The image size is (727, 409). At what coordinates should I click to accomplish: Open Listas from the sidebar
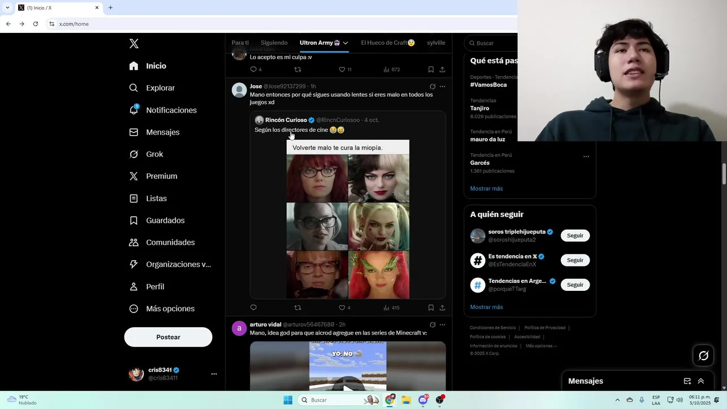coord(148,198)
